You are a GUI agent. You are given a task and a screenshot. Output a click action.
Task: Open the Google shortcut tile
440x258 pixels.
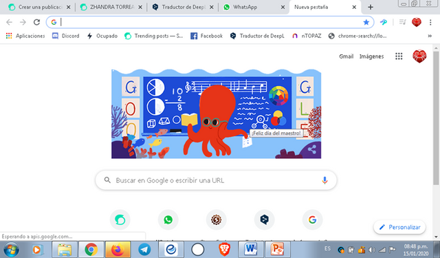[x=312, y=219]
